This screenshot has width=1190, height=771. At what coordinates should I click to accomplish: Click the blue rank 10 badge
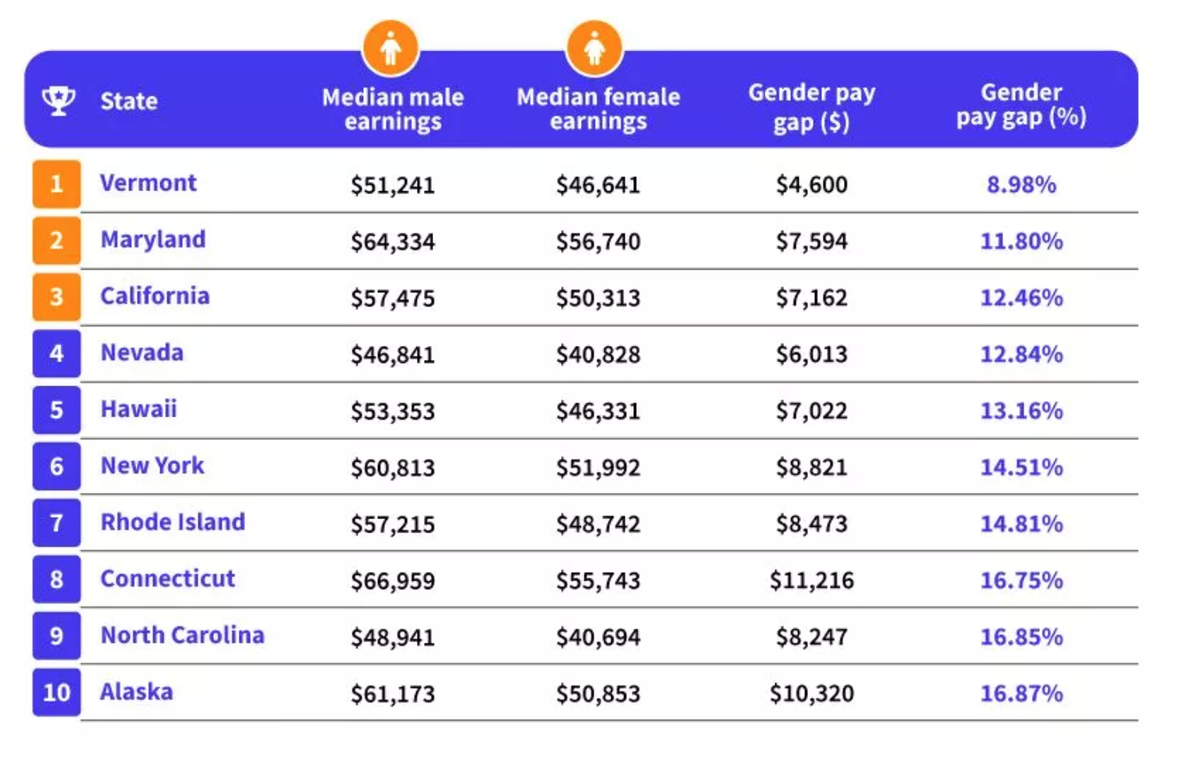click(56, 693)
